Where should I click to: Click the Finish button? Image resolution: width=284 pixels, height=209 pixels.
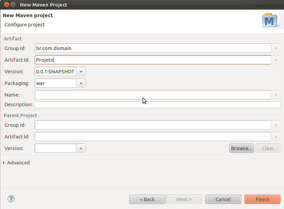[262, 199]
